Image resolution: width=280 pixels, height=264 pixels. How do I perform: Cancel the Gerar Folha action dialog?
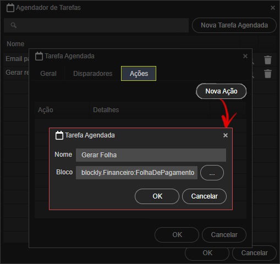[x=204, y=196]
